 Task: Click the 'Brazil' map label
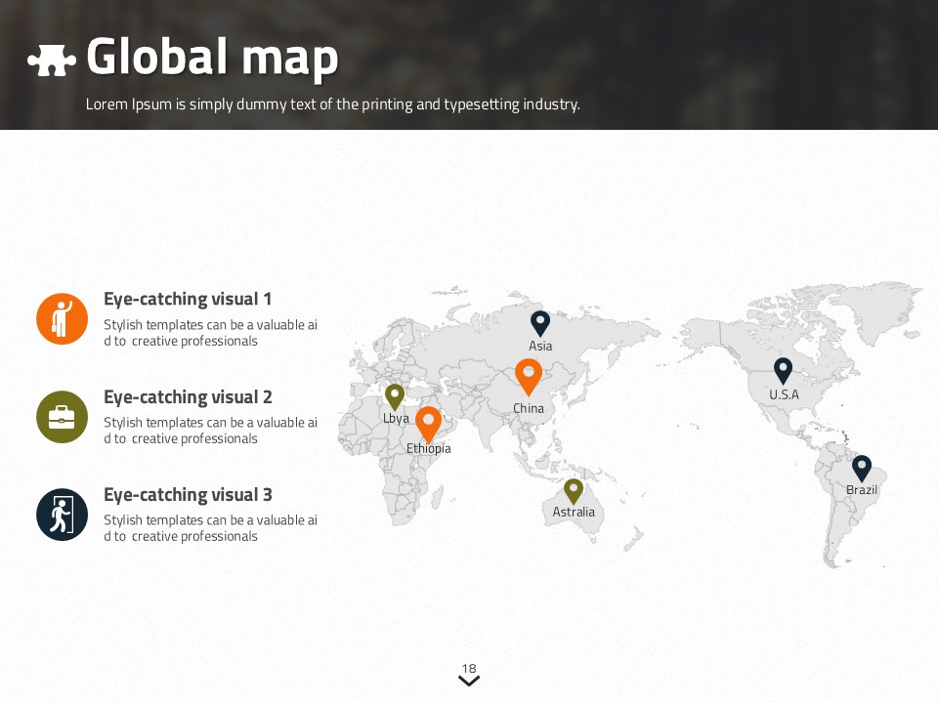(x=862, y=490)
